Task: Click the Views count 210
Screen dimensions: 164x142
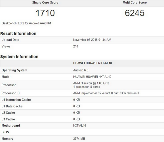Action: click(x=76, y=46)
